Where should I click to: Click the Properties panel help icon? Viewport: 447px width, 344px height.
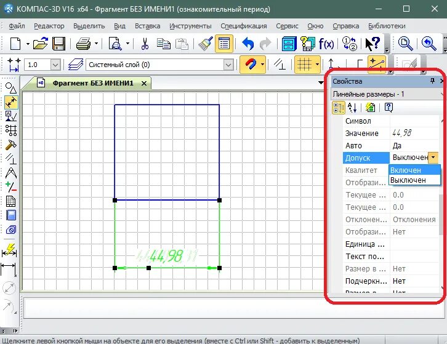coord(389,108)
